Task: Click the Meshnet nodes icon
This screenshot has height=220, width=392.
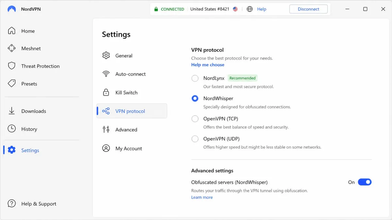Action: click(x=12, y=48)
